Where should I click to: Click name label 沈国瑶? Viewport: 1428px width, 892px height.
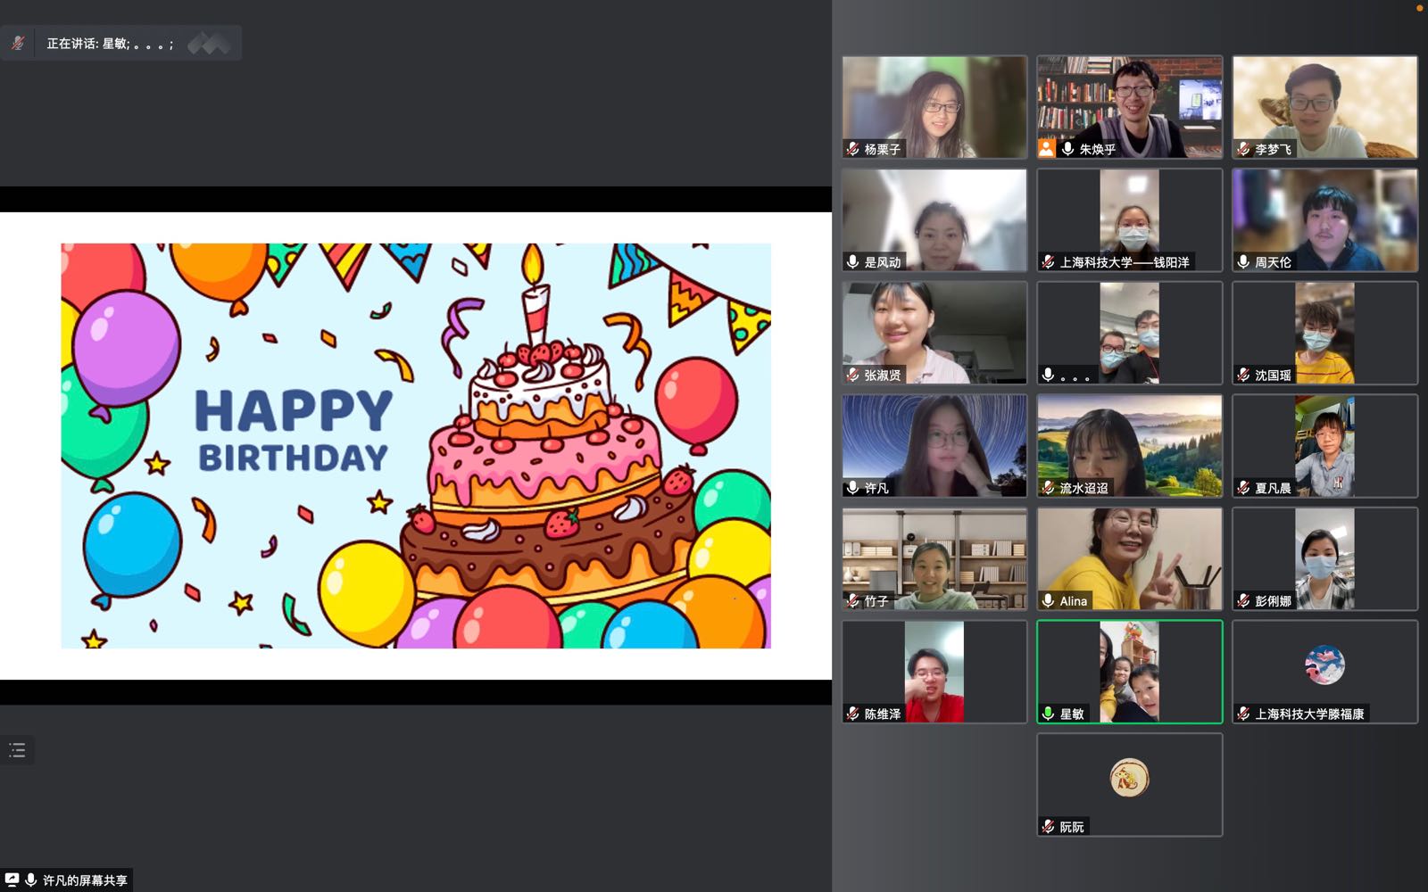1273,376
